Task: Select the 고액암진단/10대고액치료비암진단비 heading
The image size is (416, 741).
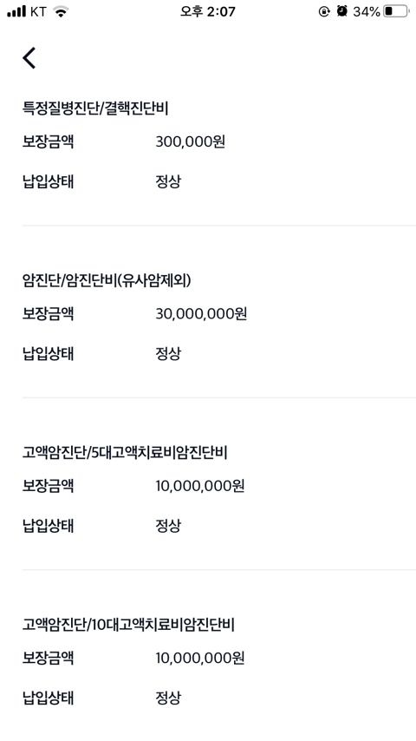Action: pos(128,625)
